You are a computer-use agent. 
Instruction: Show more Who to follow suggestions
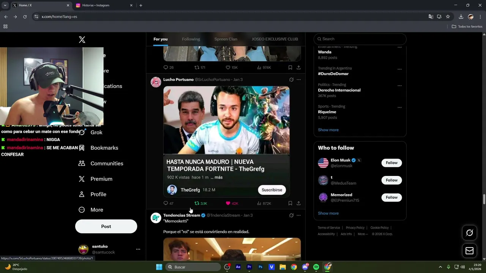click(x=328, y=213)
